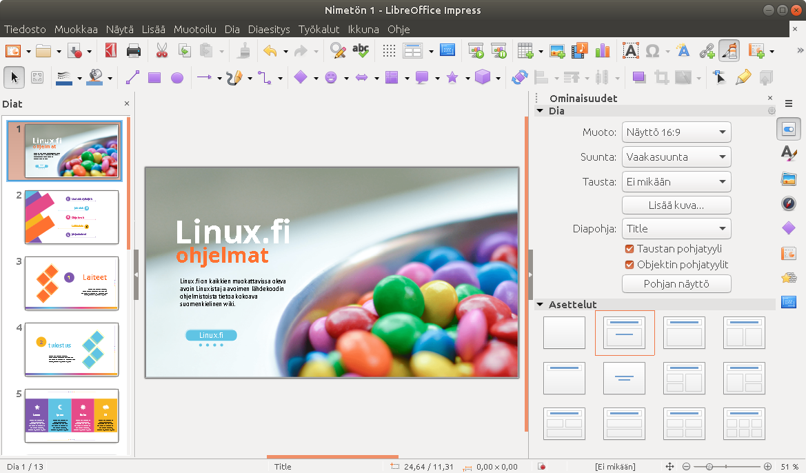Image resolution: width=806 pixels, height=473 pixels.
Task: Open the Diaesitys menu
Action: coord(269,30)
